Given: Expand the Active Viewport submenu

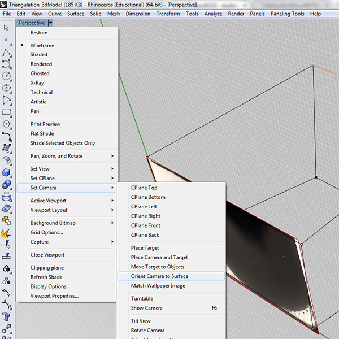Looking at the screenshot, I should click(x=67, y=201).
